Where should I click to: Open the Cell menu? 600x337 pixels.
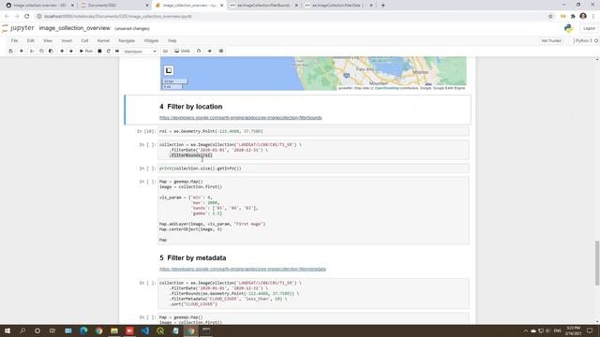click(x=84, y=40)
